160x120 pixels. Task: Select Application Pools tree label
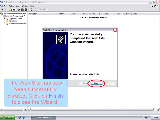click(16, 19)
